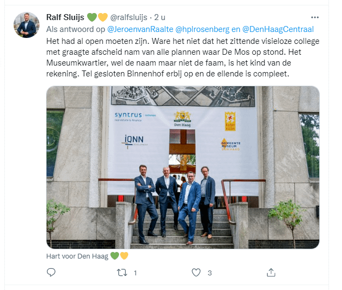Viewport: 342px width, 290px height.
Task: Retweet using the arrows icon
Action: point(122,273)
